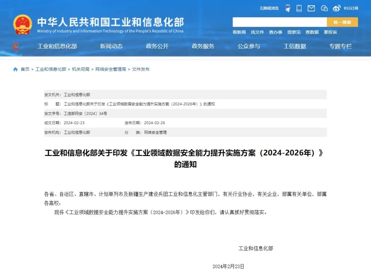The height and width of the screenshot is (274, 371).
Task: Open 工业和信息化部 breadcrumb link
Action: point(50,69)
